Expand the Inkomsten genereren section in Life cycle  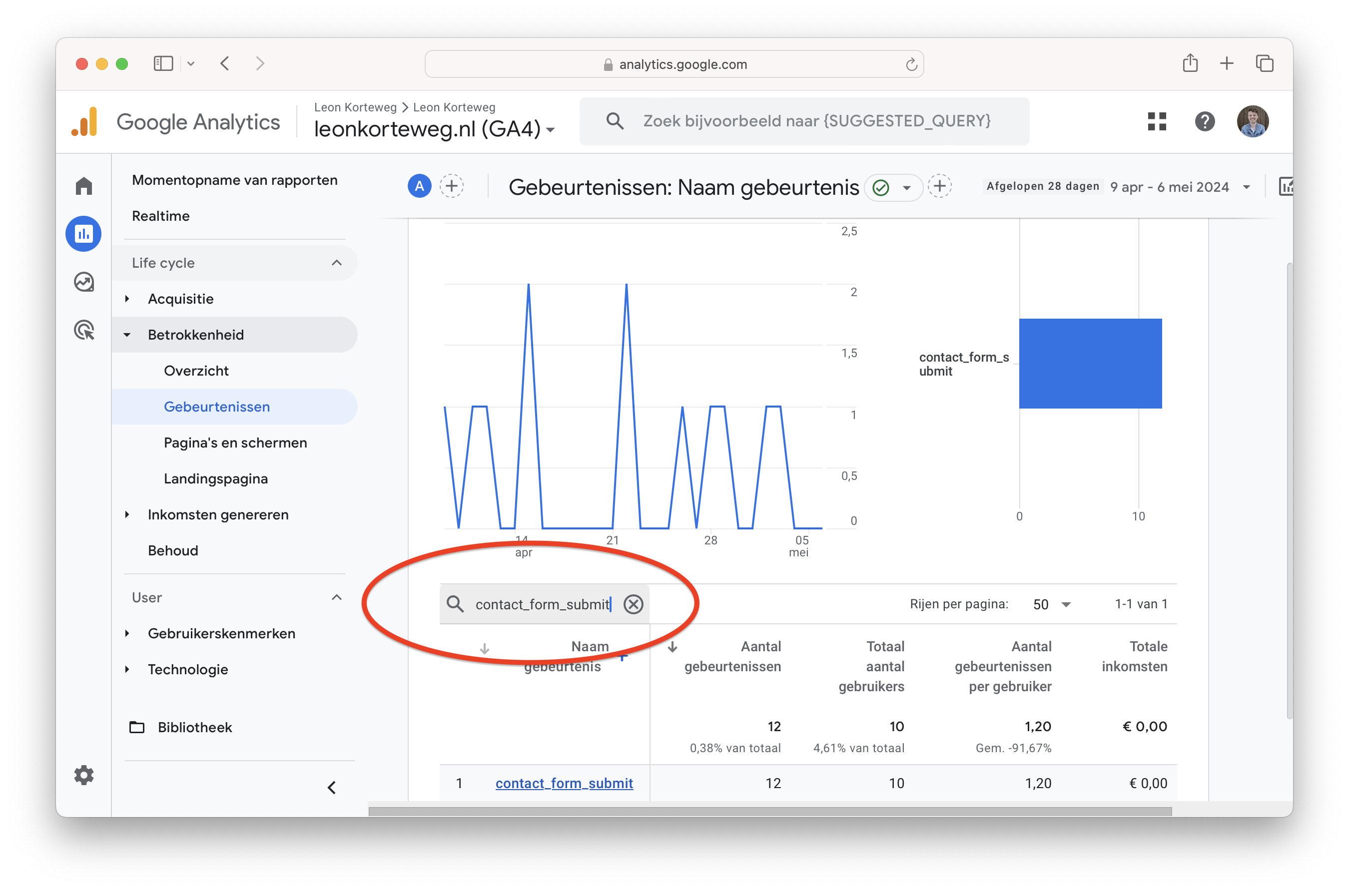coord(134,514)
